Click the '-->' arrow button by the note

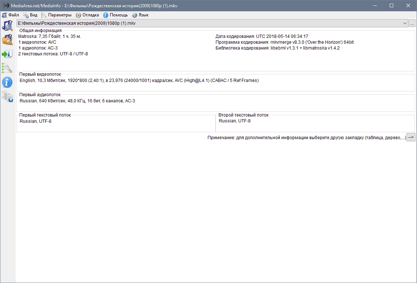click(411, 137)
